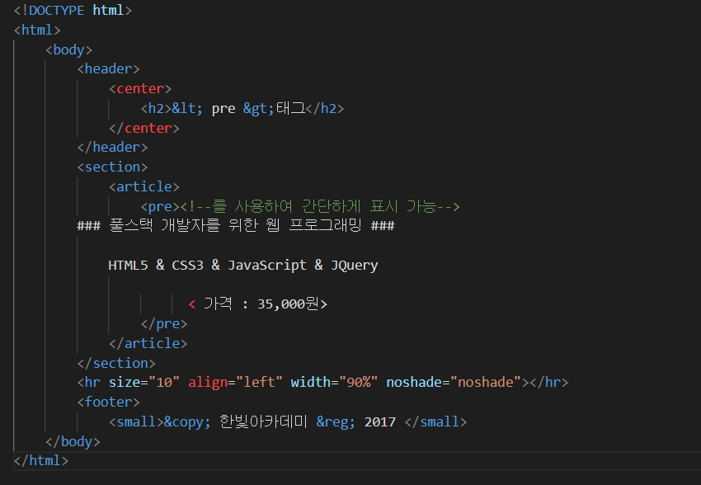Click the closing body tag

(73, 441)
